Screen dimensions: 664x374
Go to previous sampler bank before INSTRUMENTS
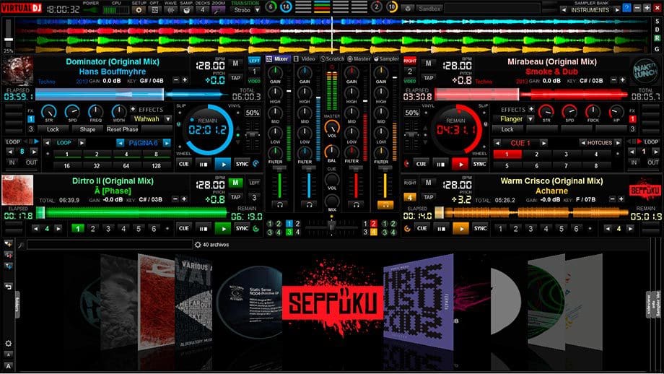pos(564,9)
